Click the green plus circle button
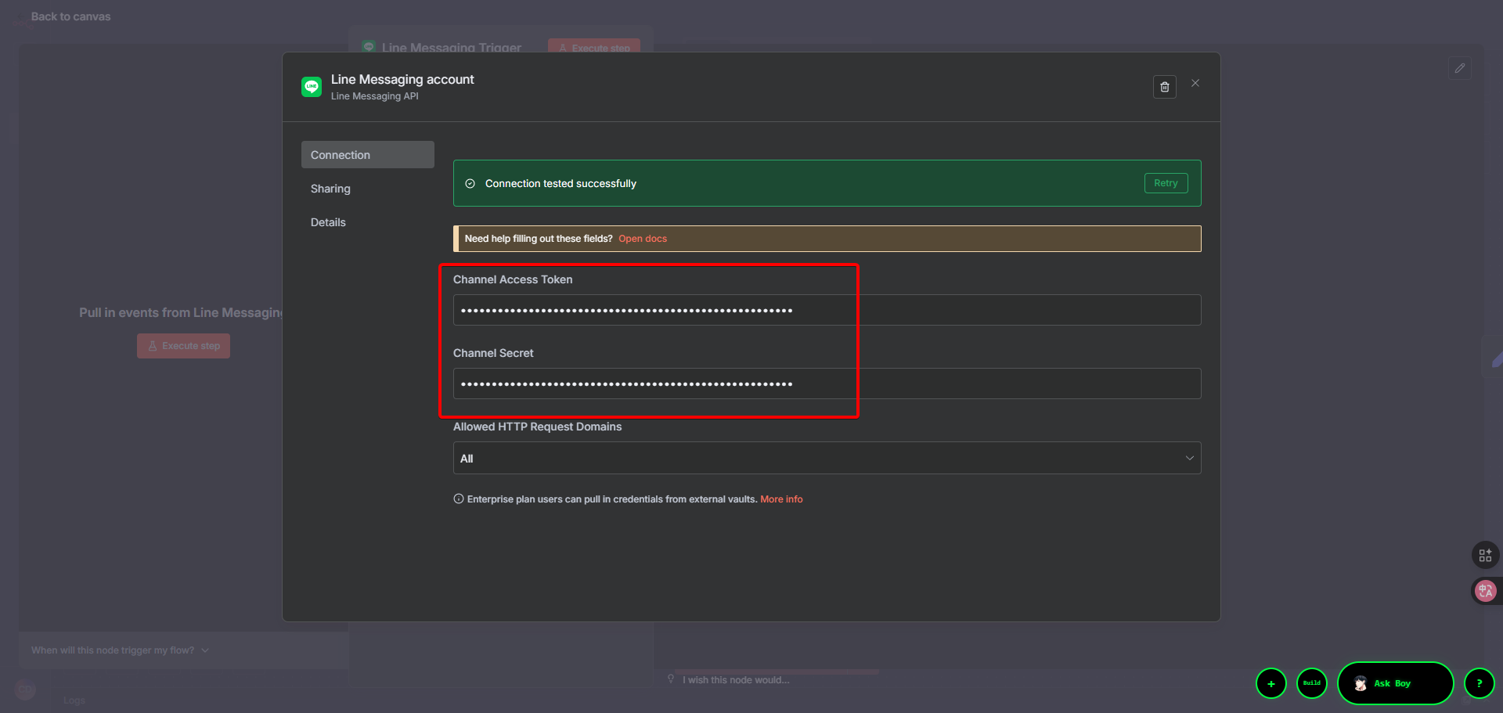 pos(1271,683)
